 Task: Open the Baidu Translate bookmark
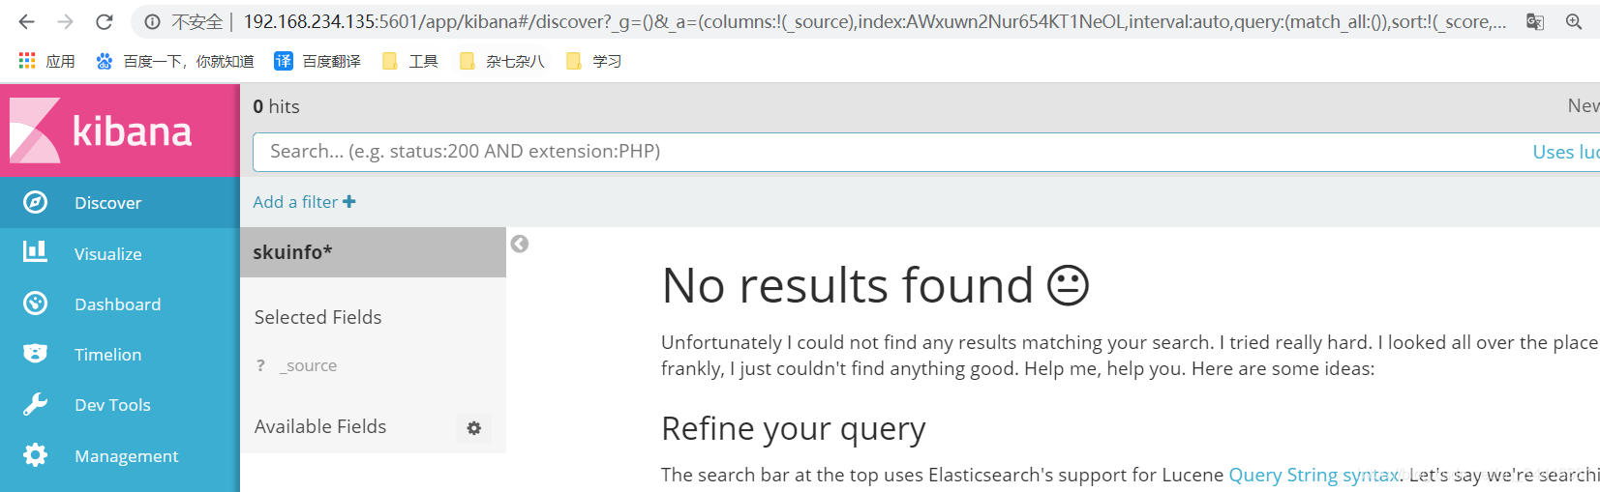(x=317, y=61)
